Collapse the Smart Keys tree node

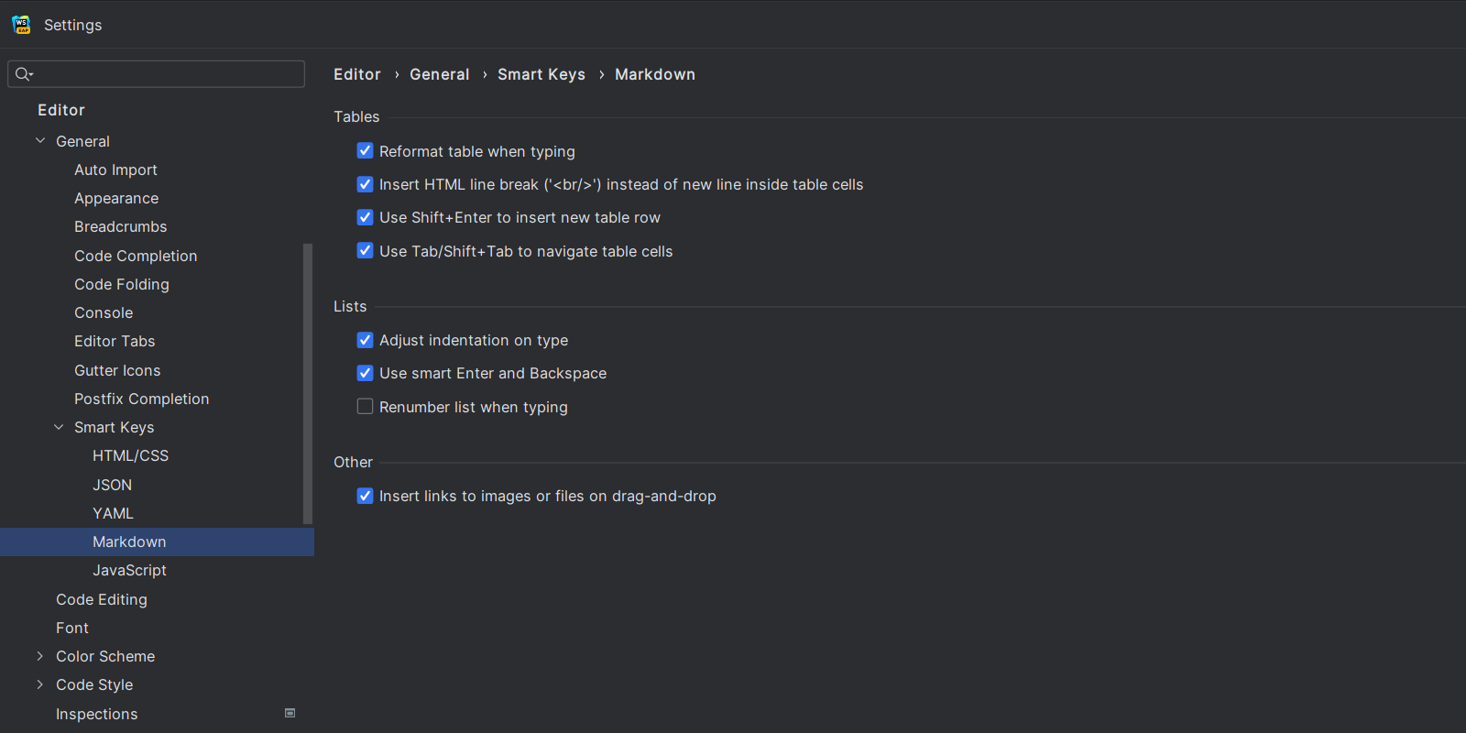59,427
